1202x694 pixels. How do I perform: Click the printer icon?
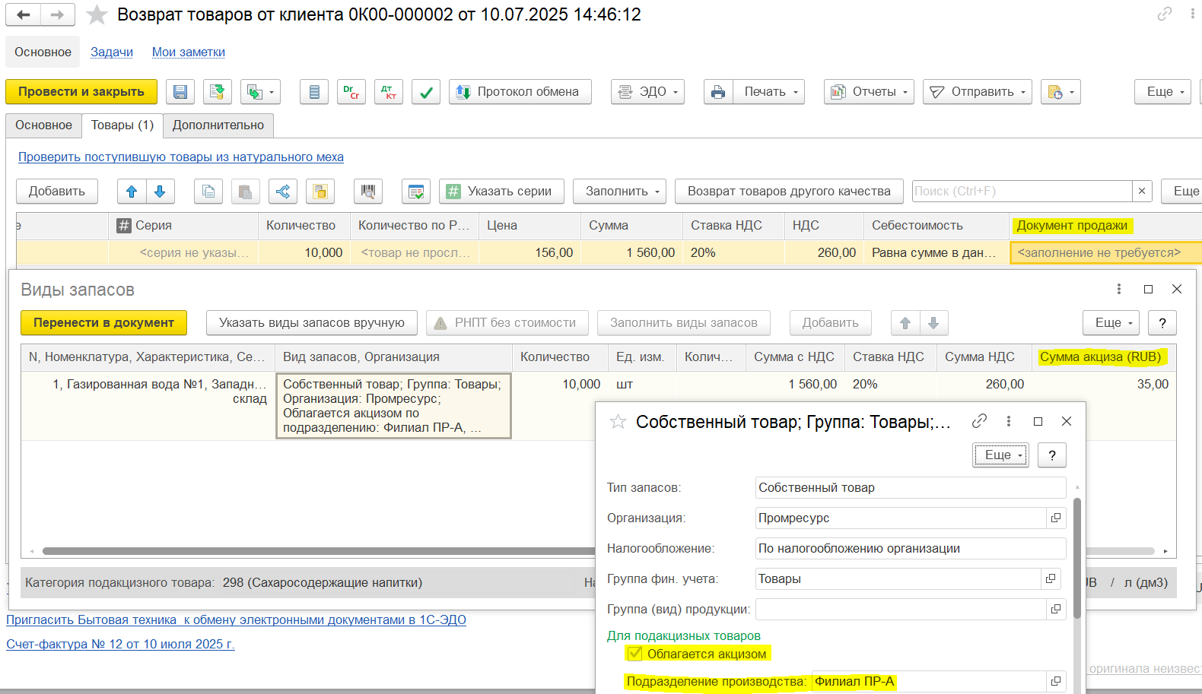pos(718,92)
